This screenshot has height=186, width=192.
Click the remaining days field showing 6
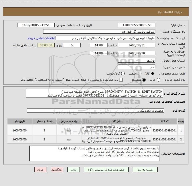(x=72, y=45)
